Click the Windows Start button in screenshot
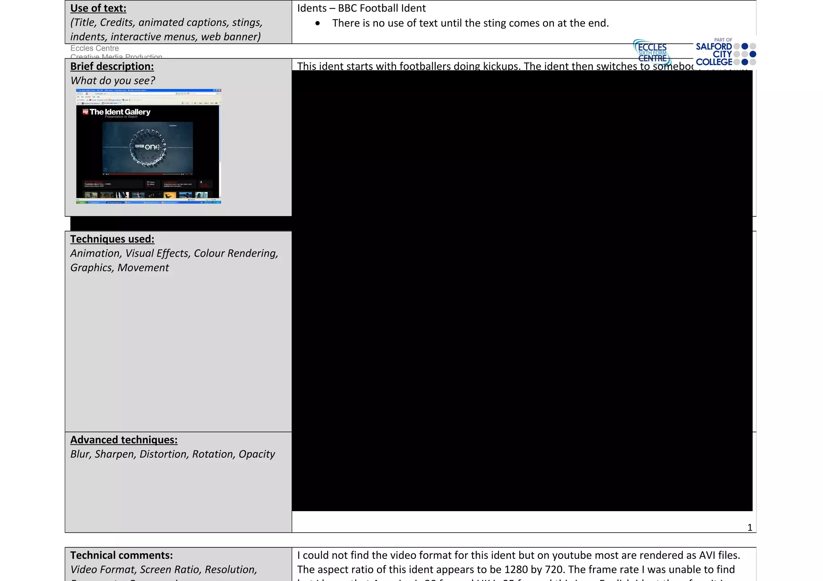Viewport: 823px width, 581px height. [x=82, y=202]
